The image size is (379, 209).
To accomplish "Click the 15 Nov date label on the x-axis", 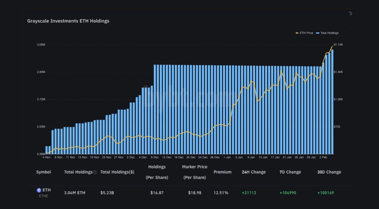I will [83, 157].
